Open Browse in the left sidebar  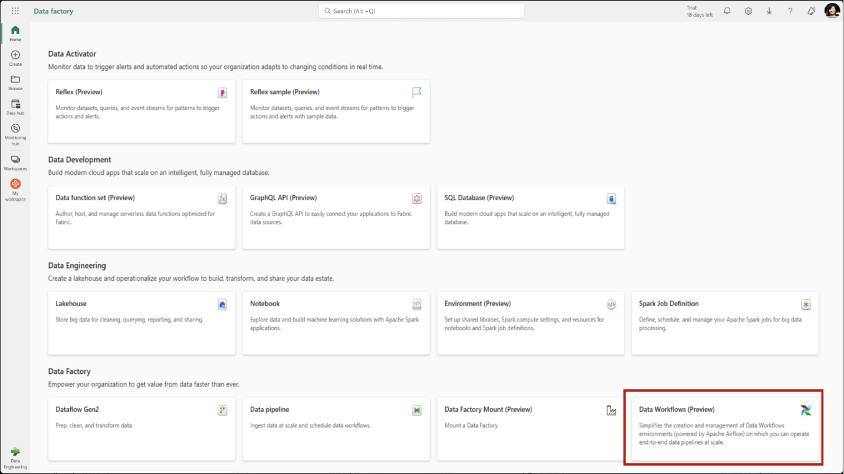click(15, 83)
